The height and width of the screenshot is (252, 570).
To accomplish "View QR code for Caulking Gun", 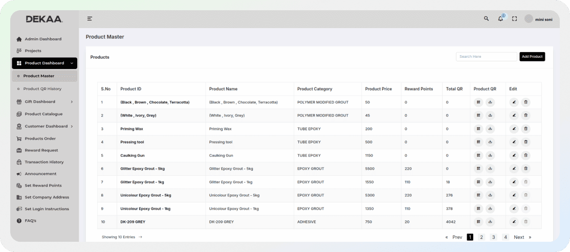I will (478, 155).
